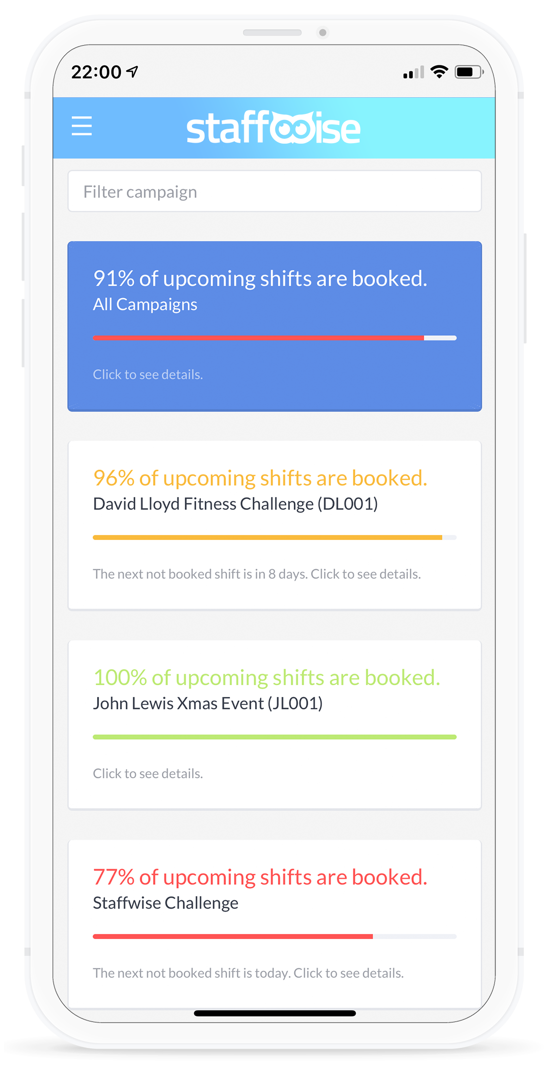Click 'Click to see details' on All Campaigns

[148, 375]
